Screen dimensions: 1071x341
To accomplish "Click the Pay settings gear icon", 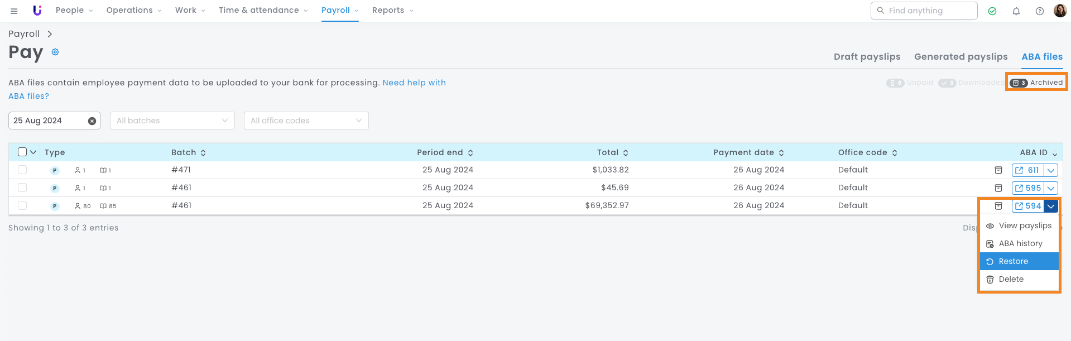I will point(55,52).
